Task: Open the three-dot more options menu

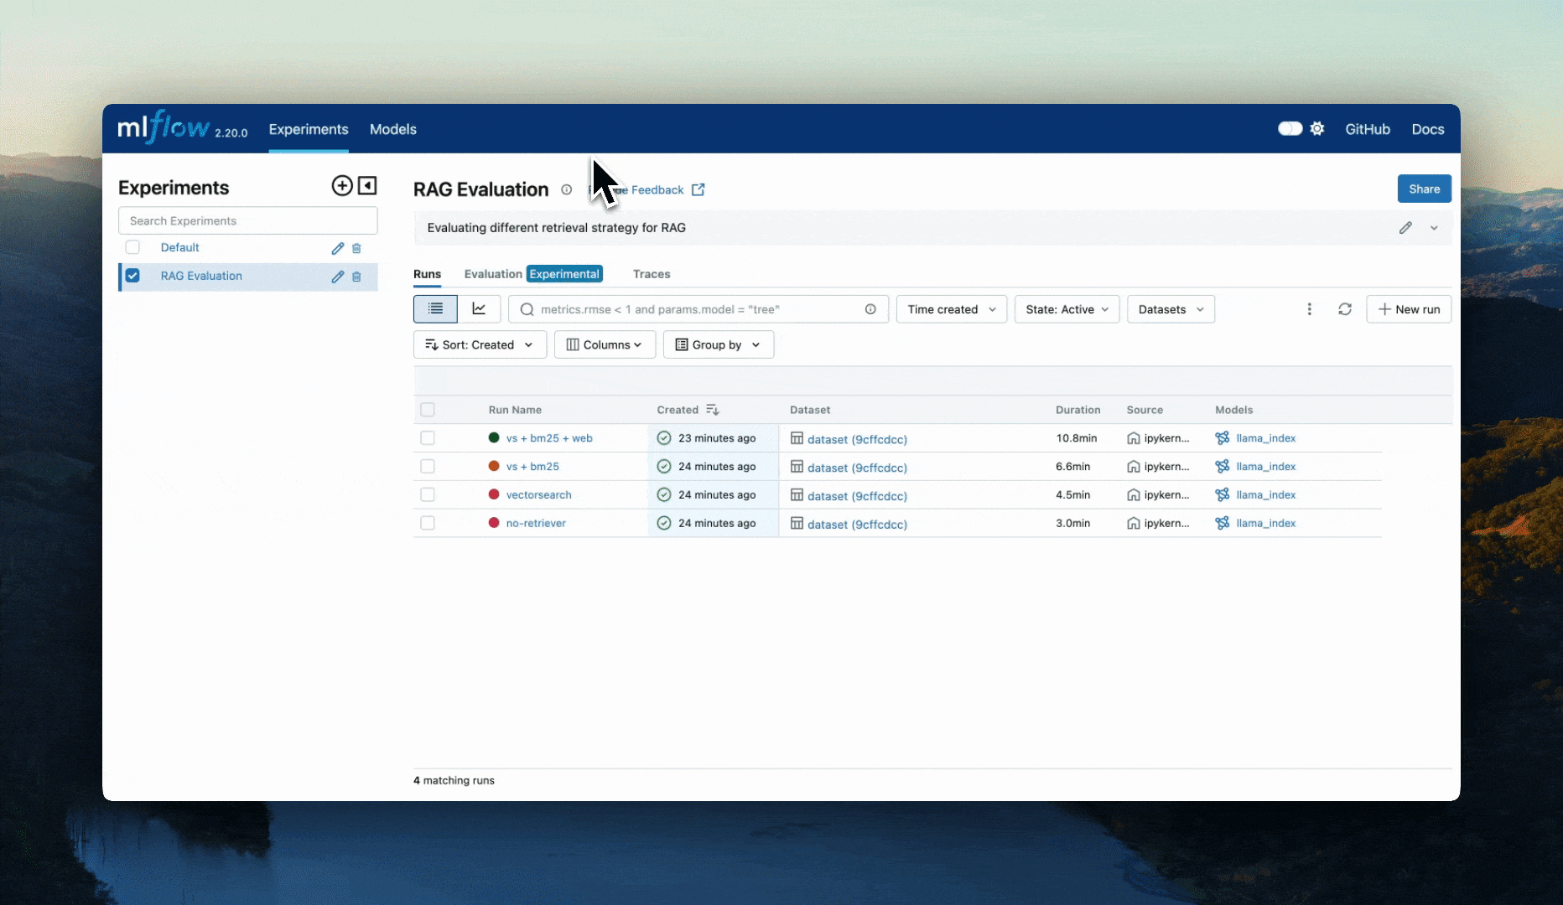Action: [1309, 309]
